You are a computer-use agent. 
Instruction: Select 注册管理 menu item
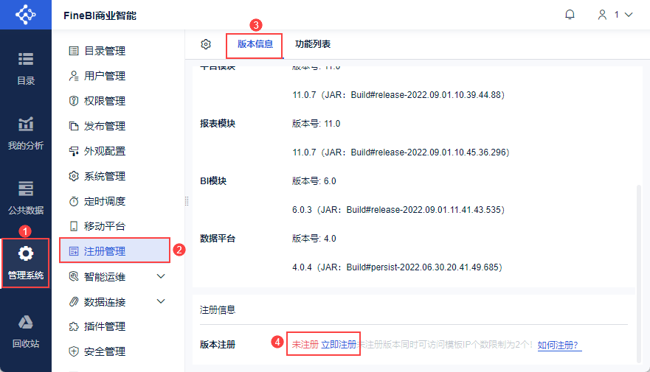pyautogui.click(x=115, y=251)
